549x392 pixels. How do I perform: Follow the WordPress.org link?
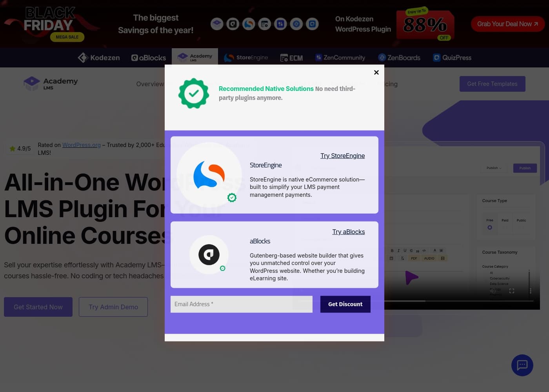tap(82, 145)
